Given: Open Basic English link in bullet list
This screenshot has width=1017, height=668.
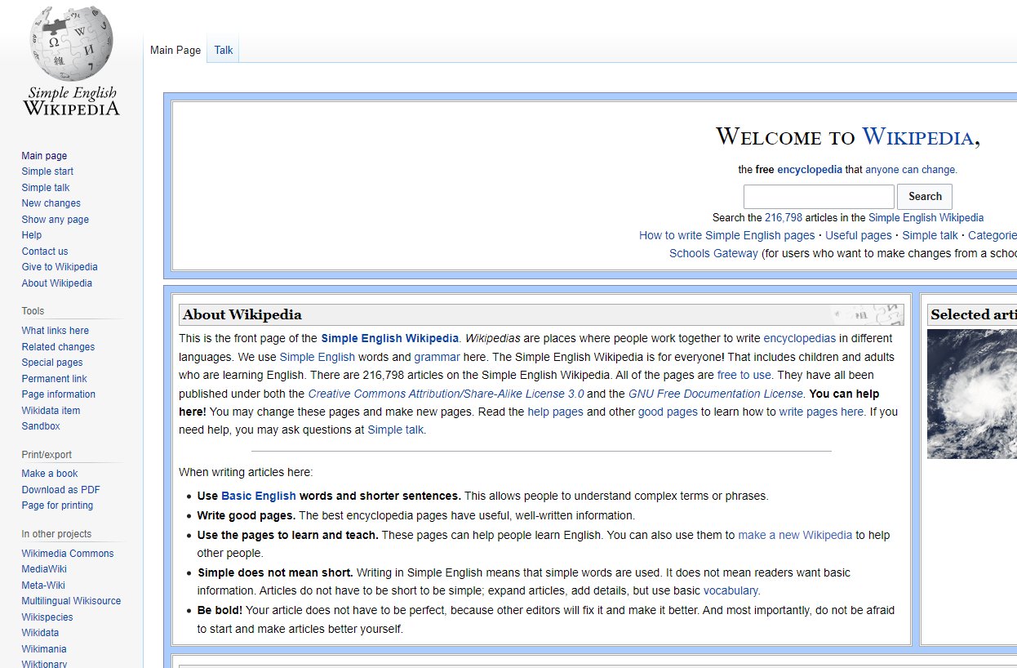Looking at the screenshot, I should coord(259,496).
